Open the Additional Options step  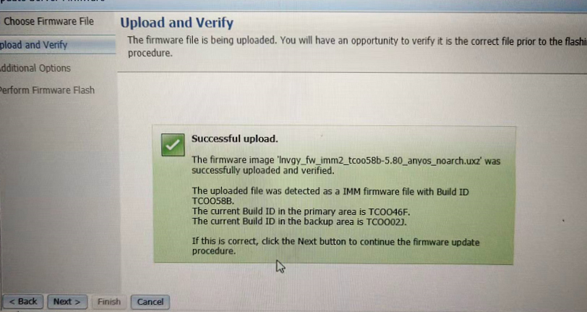click(35, 68)
